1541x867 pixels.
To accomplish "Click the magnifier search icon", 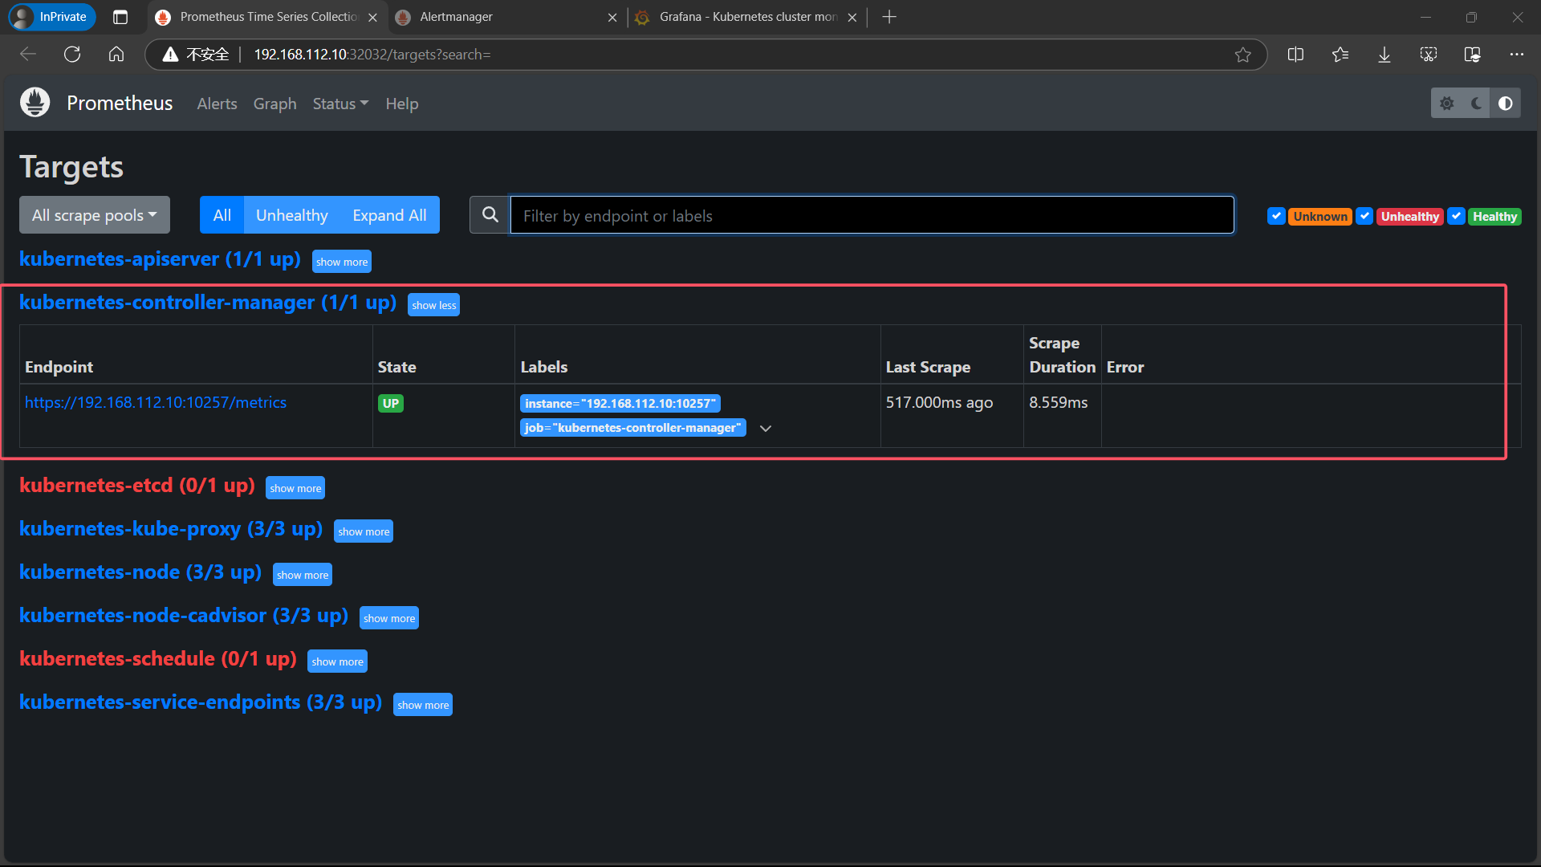I will (x=490, y=215).
